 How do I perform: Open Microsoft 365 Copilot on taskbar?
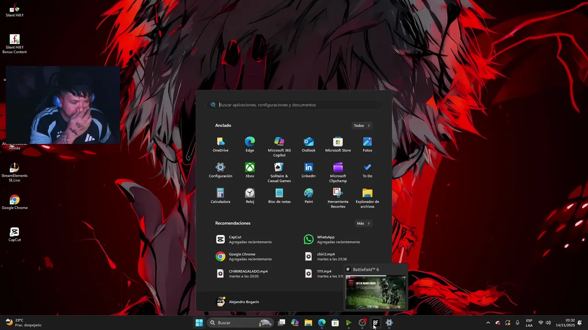(295, 323)
